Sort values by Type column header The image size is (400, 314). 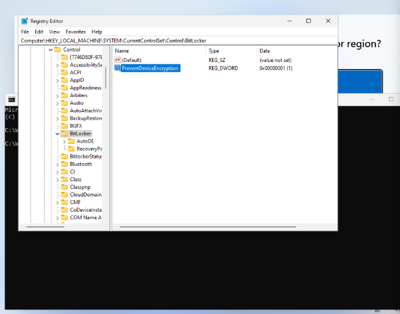coord(231,51)
